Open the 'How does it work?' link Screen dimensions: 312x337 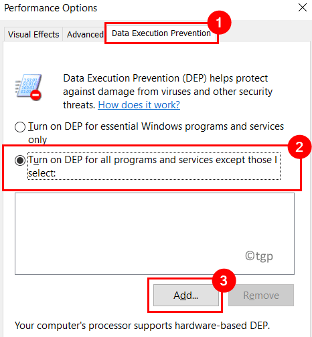tap(139, 105)
